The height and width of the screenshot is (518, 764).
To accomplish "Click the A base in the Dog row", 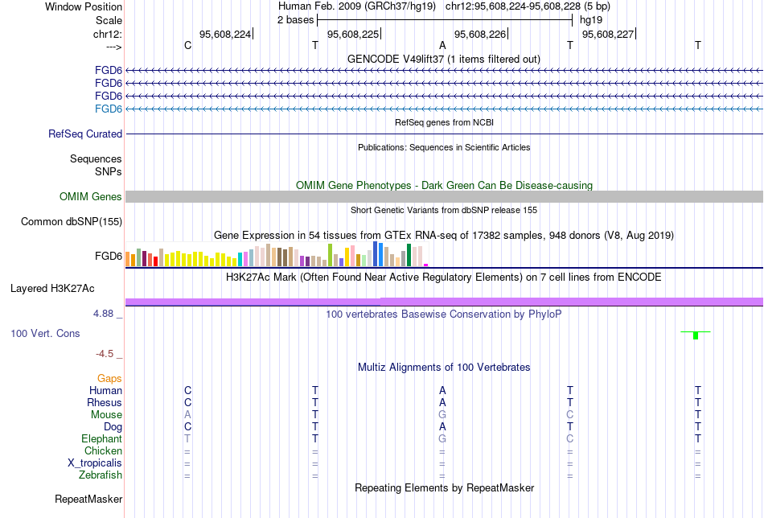I will (442, 427).
